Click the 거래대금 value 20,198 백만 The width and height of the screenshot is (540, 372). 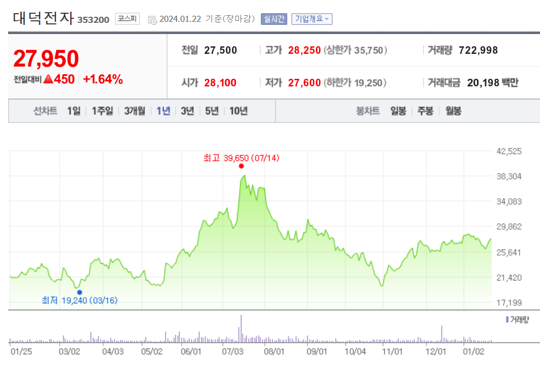493,83
